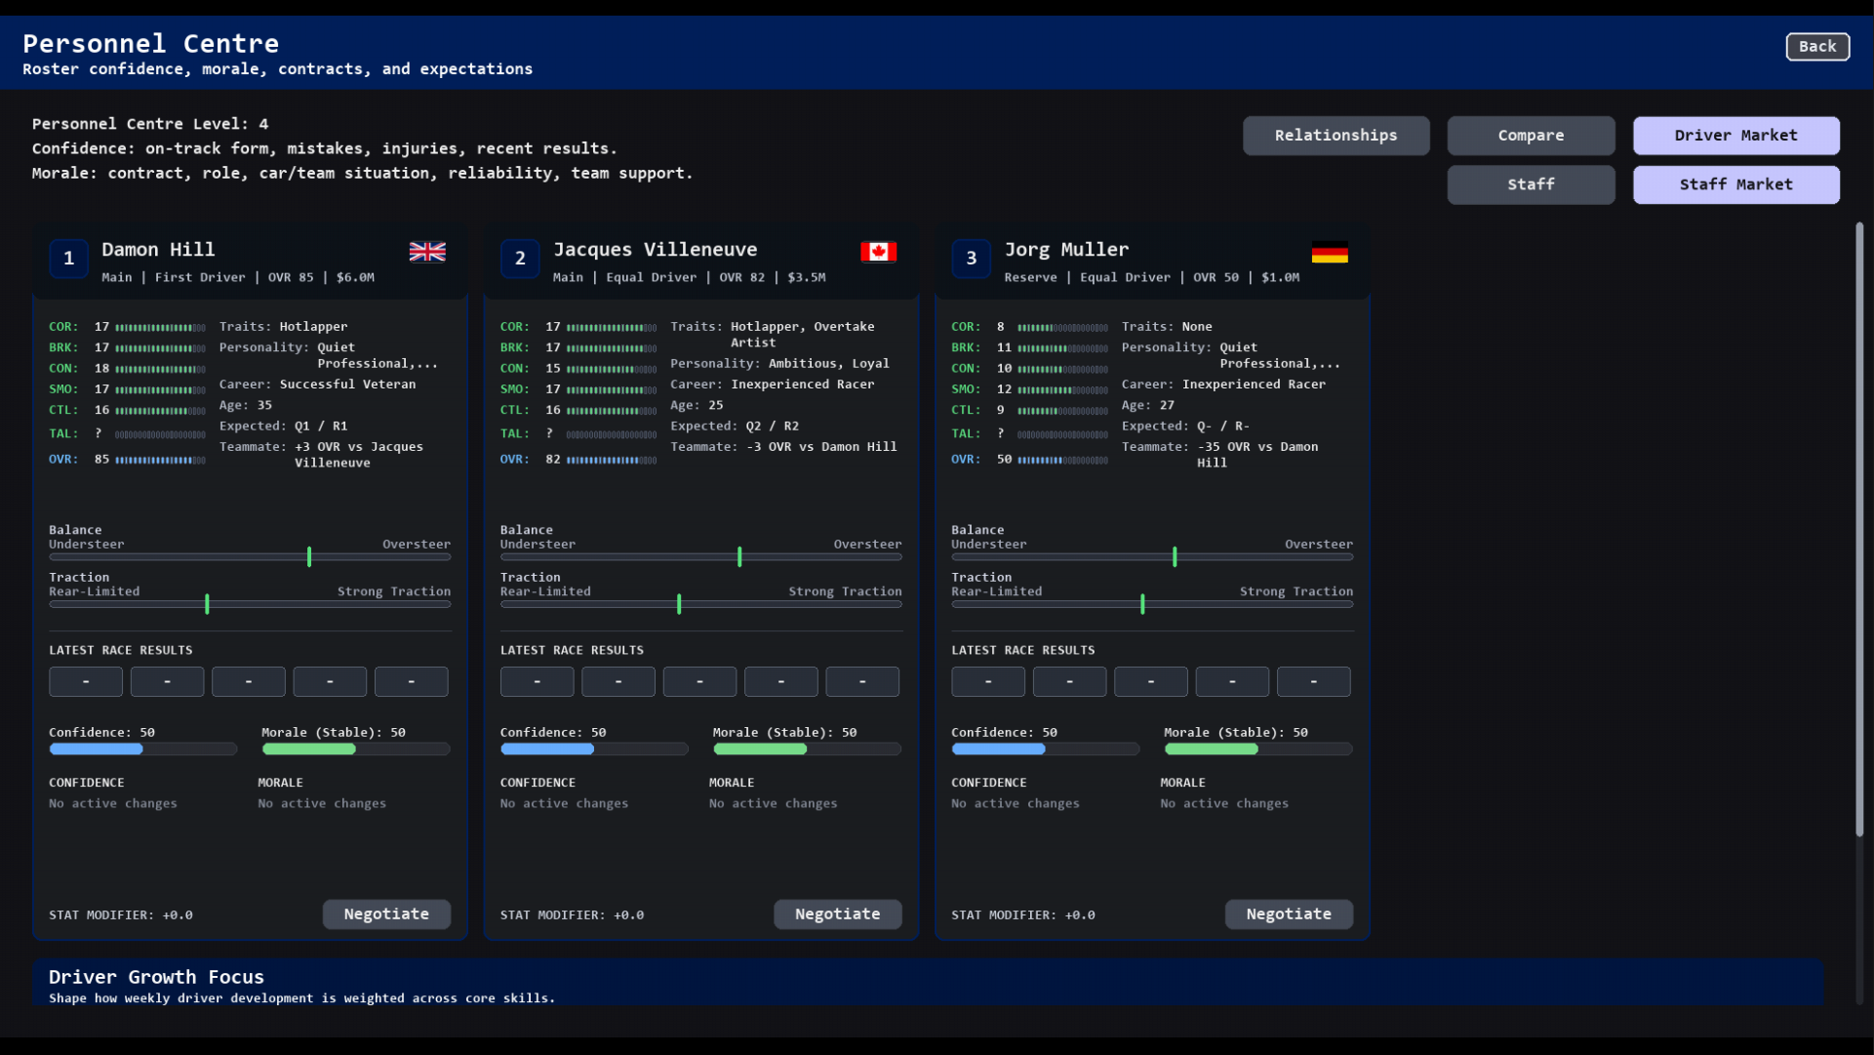This screenshot has height=1055, width=1874.
Task: Click Jorg Muller's '-35 OVR vs Damon Hill' text
Action: (x=1257, y=455)
